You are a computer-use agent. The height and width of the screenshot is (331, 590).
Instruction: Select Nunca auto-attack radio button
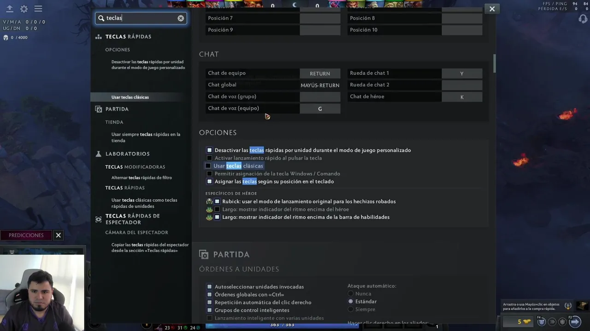pos(351,293)
